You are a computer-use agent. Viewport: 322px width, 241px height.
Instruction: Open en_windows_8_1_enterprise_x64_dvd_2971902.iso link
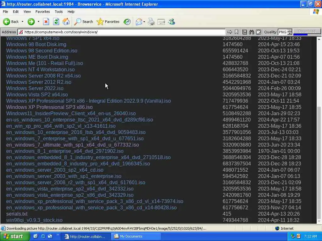click(65, 151)
